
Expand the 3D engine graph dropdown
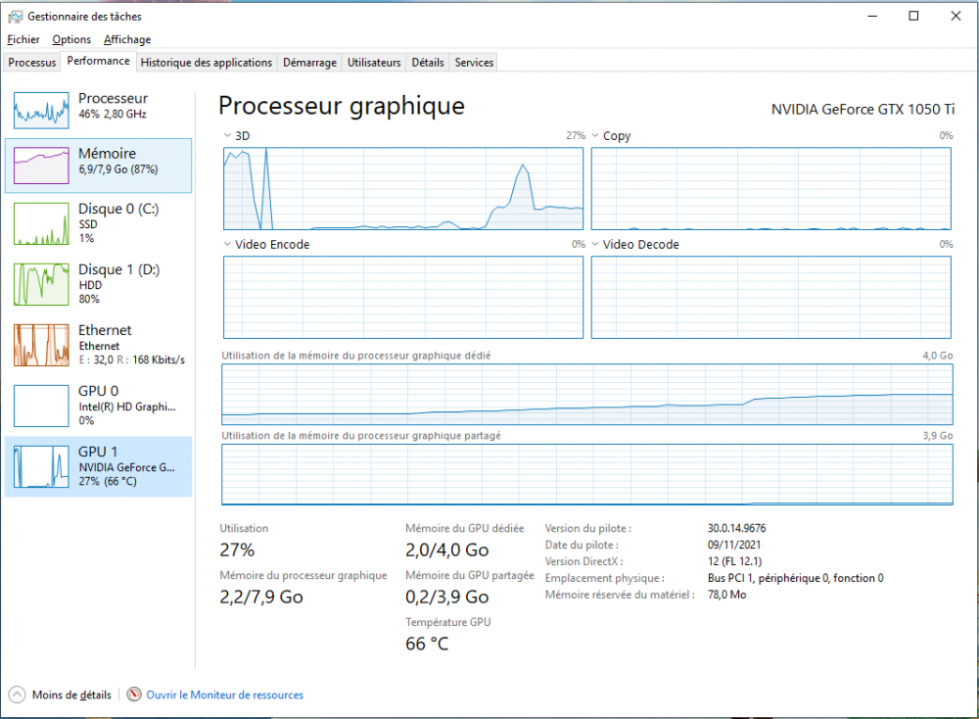[228, 136]
